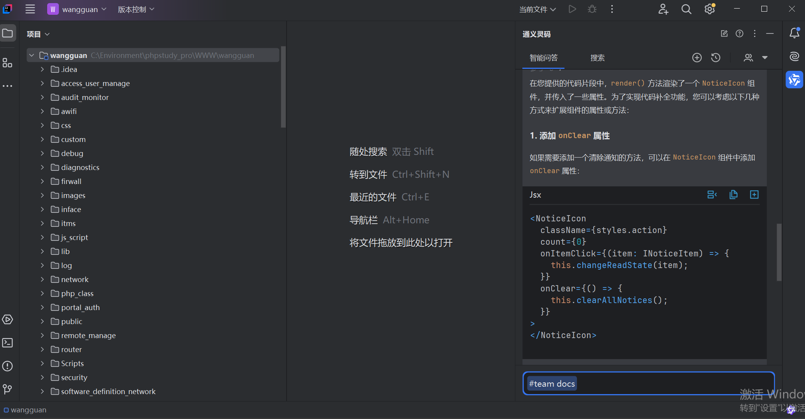Image resolution: width=805 pixels, height=419 pixels.
Task: Open the Structure tool window icon
Action: 7,63
